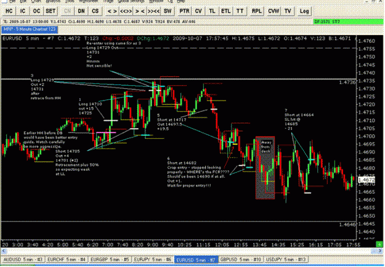
Task: Switch to GBPUSD 5 min #10 tab
Action: coord(241,260)
